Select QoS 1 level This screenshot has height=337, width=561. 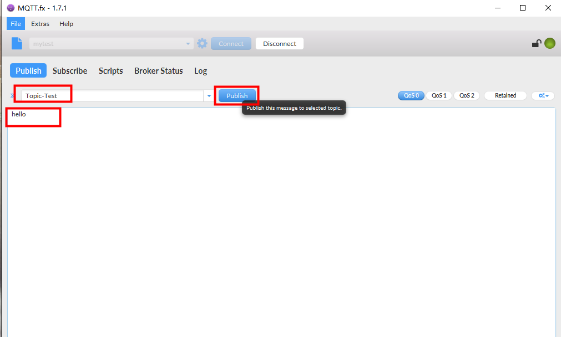pyautogui.click(x=439, y=95)
